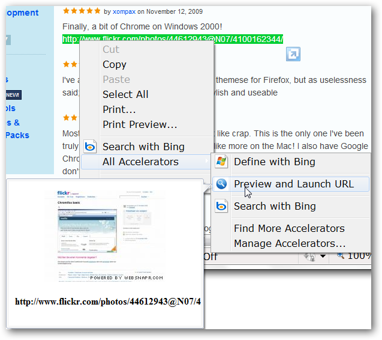Viewport: 382px width, 340px height.
Task: Click the magnifier icon for Preview and Launch URL
Action: click(221, 184)
